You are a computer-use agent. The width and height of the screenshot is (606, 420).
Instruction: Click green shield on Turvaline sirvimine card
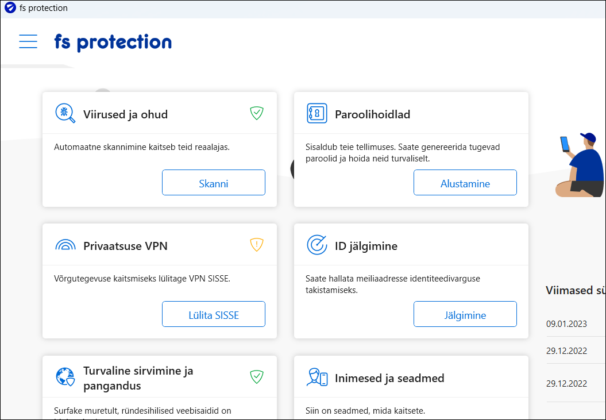click(x=256, y=377)
